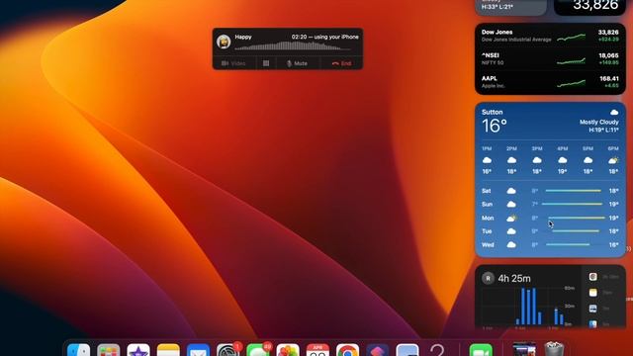Open the recent screenshots stack in Dock
The image size is (633, 356).
(x=524, y=350)
